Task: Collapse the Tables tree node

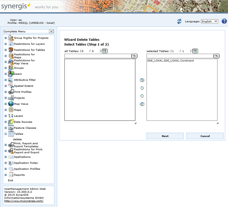Action: [6, 134]
